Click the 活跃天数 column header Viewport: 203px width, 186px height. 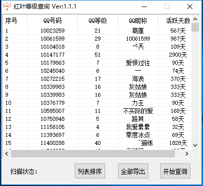click(174, 21)
